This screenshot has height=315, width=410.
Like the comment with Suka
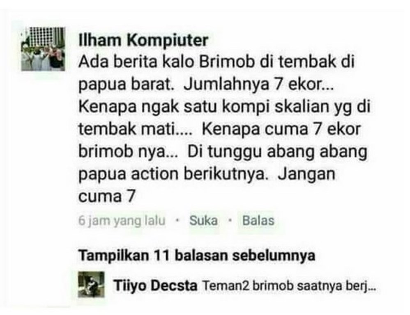pos(203,221)
